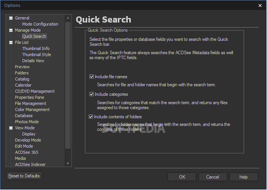Uncheck Include categories checkbox
267x190 pixels.
click(91, 94)
